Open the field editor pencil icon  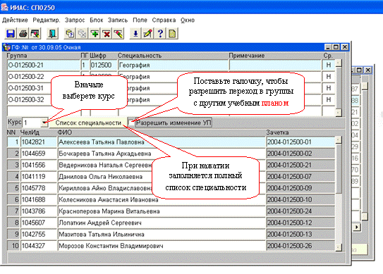[x=148, y=33]
